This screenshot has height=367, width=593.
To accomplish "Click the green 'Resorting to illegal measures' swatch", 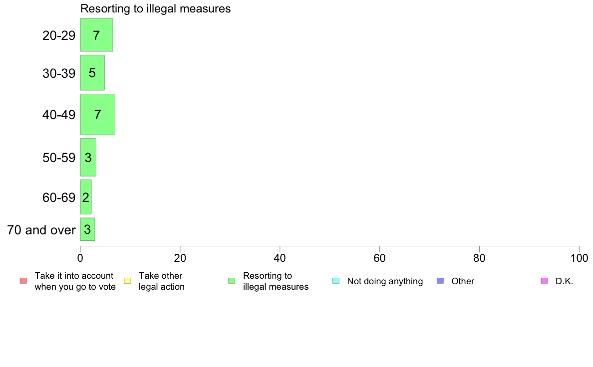I will click(232, 281).
